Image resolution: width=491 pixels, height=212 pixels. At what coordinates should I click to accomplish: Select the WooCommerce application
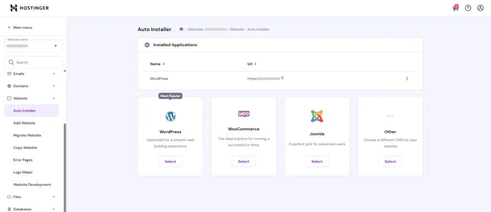click(244, 162)
